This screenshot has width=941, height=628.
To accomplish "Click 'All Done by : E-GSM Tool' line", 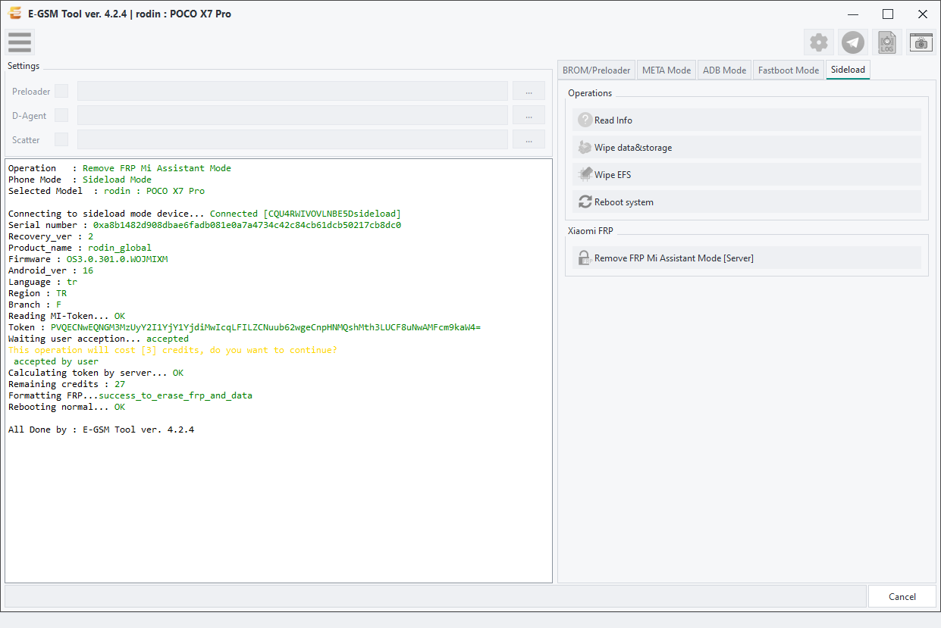I will pos(101,430).
